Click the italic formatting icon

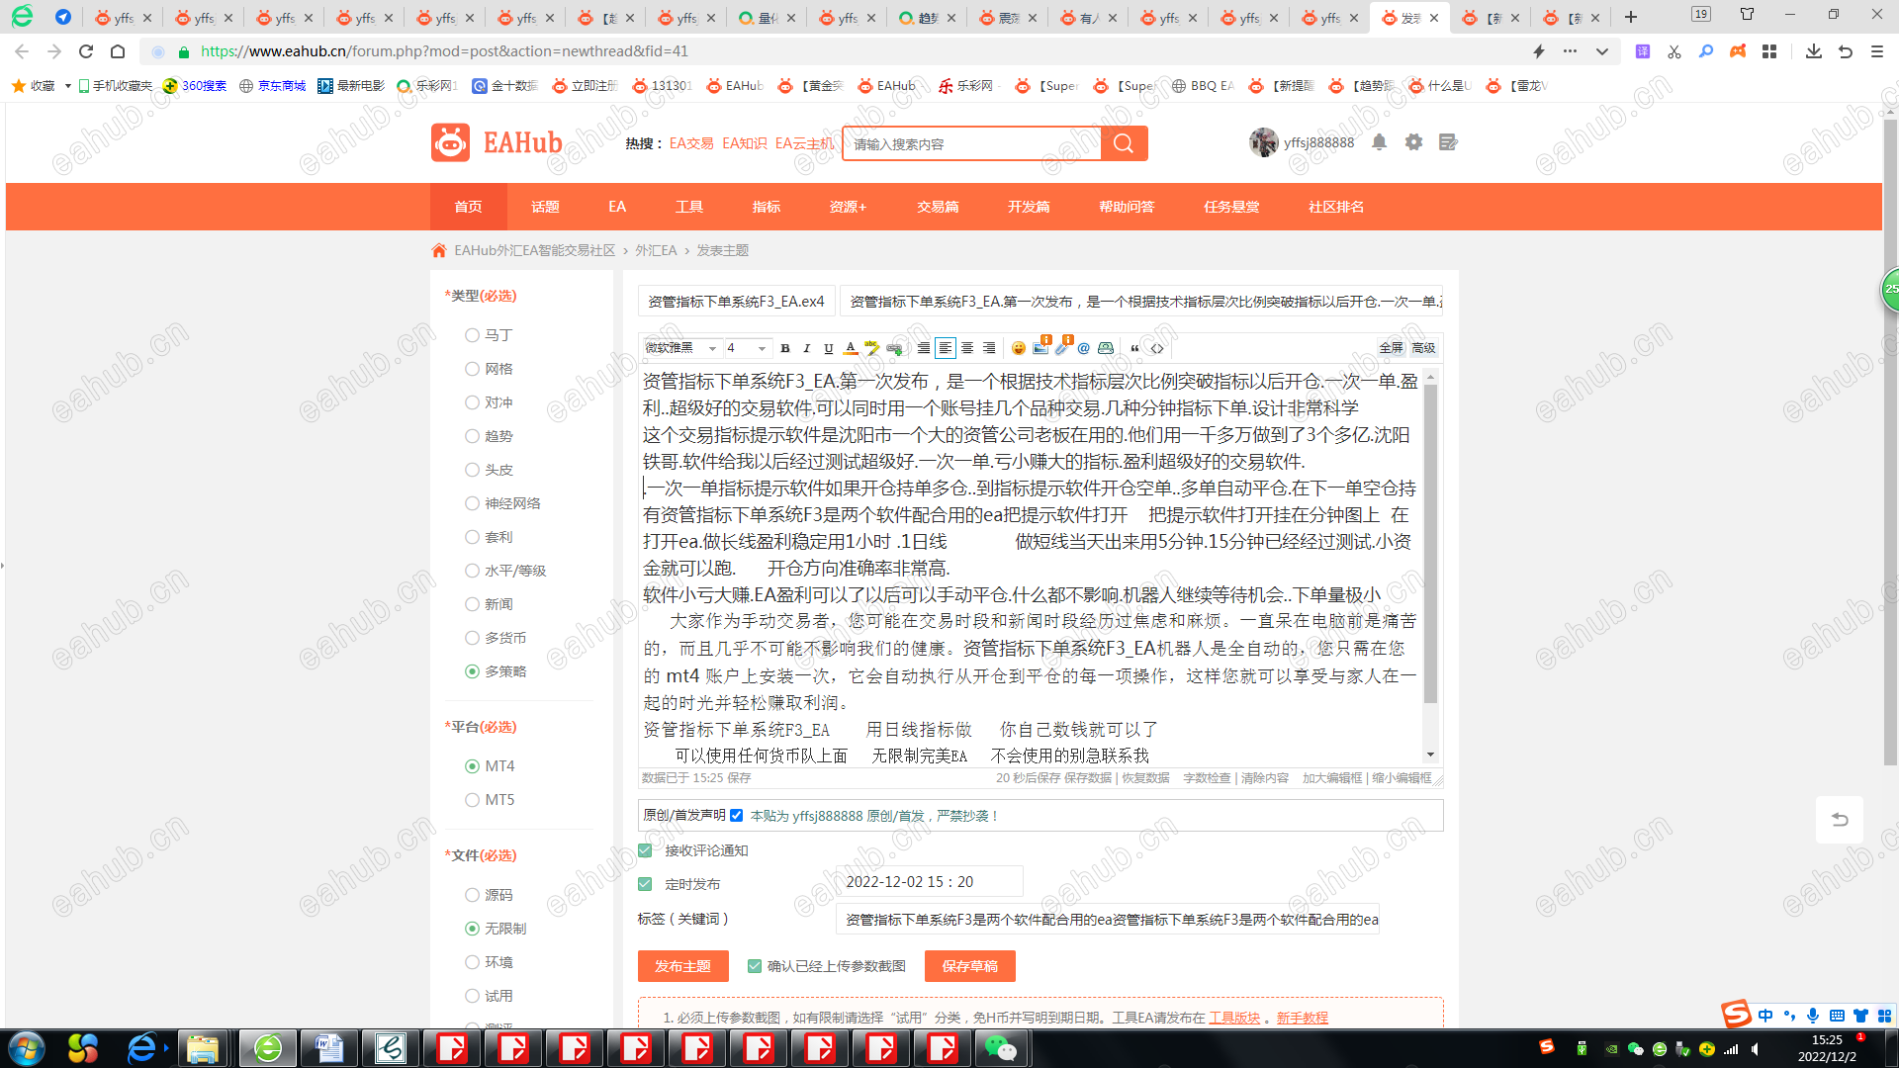click(x=807, y=348)
